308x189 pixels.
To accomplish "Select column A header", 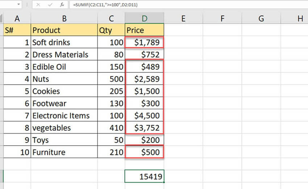I will point(17,18).
